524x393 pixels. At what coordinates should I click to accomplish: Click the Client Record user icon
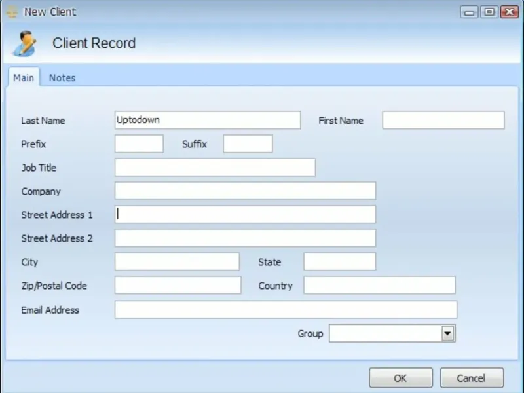tap(24, 43)
